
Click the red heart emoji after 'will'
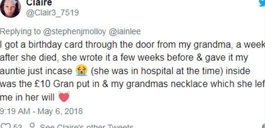pos(64,97)
